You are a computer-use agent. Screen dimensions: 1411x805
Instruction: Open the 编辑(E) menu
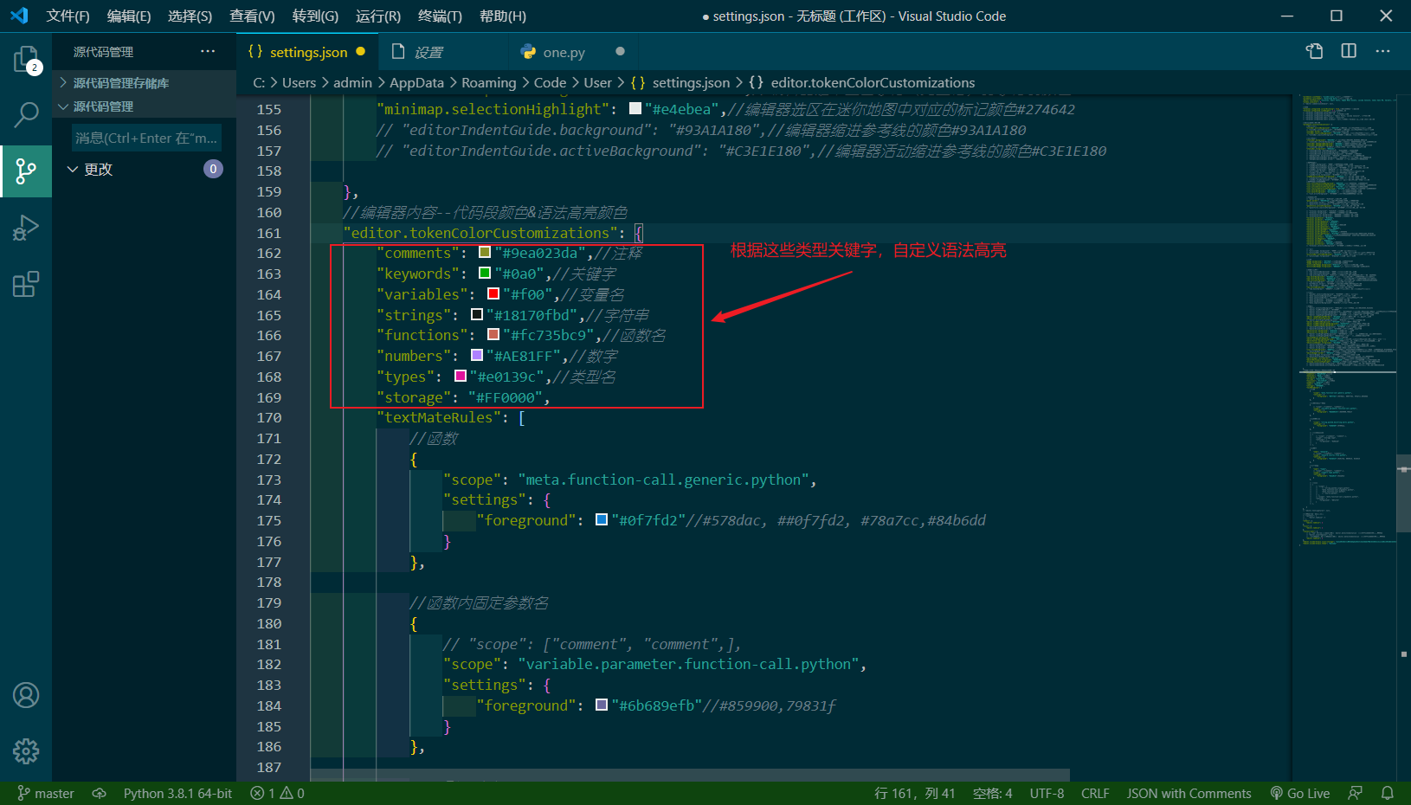[x=129, y=16]
